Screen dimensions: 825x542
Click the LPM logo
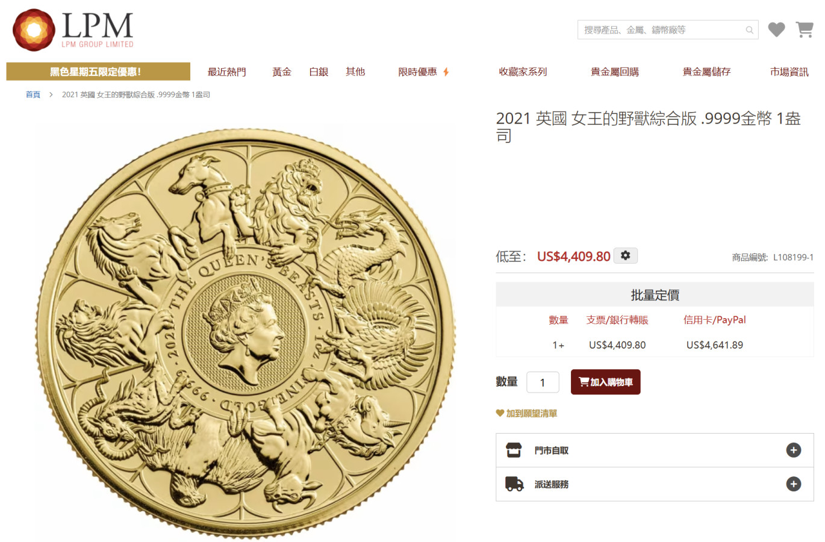tap(73, 30)
